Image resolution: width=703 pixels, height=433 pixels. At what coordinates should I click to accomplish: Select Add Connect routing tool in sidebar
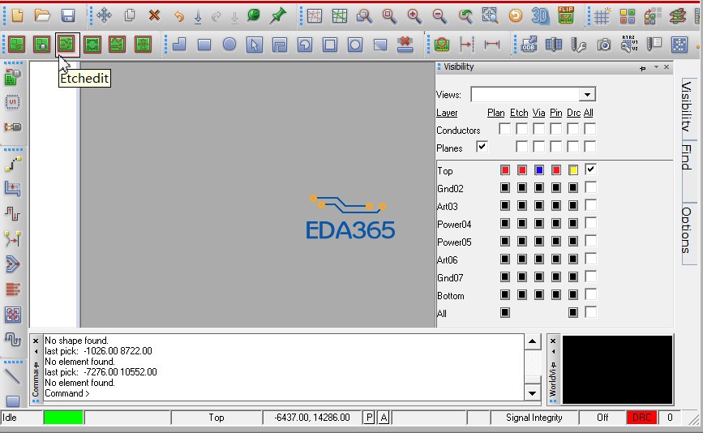coord(13,165)
